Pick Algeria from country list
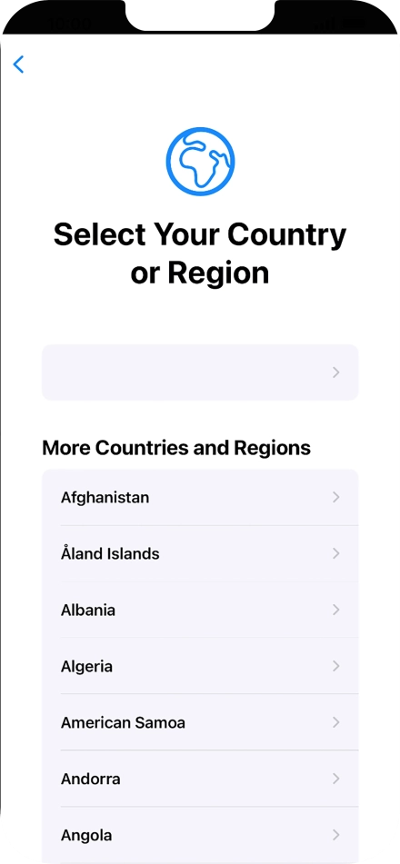This screenshot has height=864, width=400. (x=200, y=666)
